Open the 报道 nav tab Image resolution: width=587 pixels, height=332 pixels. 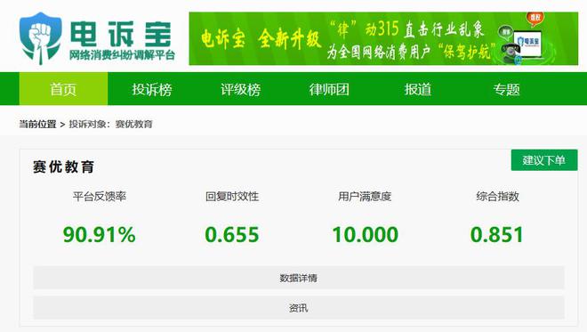pyautogui.click(x=418, y=89)
